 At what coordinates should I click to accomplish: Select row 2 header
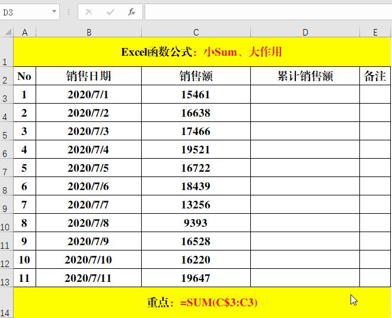click(x=7, y=76)
